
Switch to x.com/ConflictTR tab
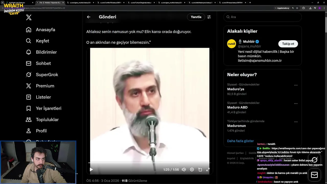pos(110,3)
